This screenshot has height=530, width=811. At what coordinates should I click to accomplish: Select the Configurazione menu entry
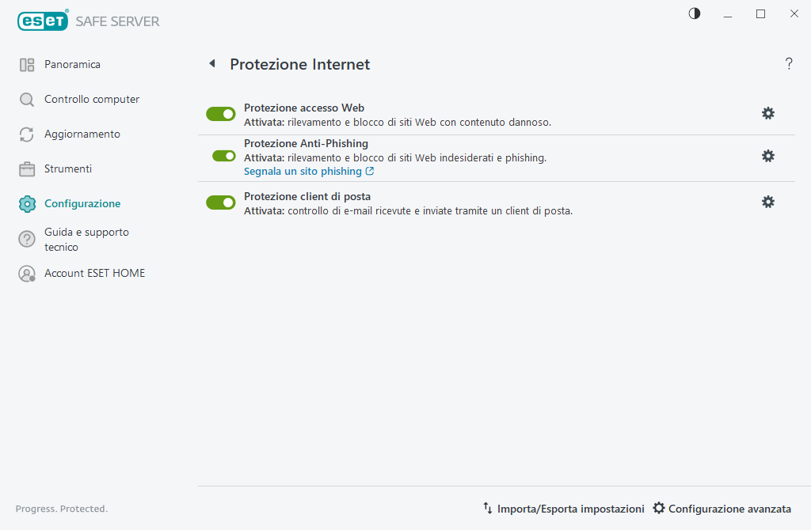coord(82,203)
